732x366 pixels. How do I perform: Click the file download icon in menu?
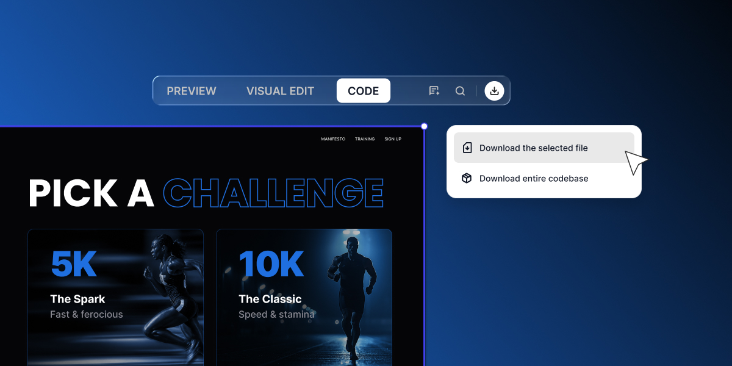click(x=467, y=148)
